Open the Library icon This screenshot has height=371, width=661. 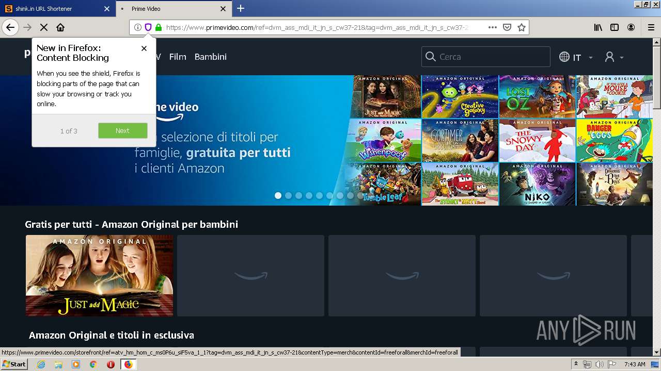point(598,27)
